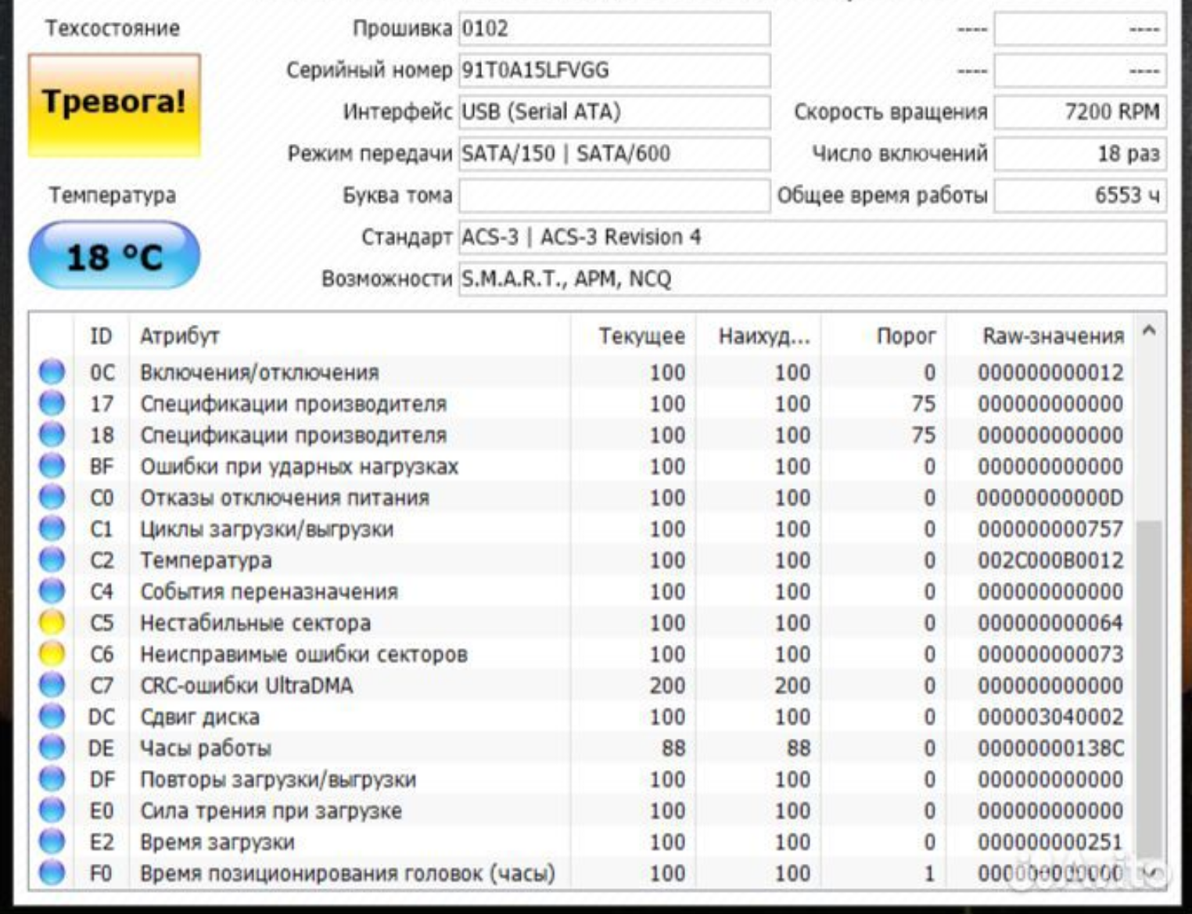This screenshot has height=914, width=1192.
Task: Click the power-on count field 18 раз
Action: tap(1080, 153)
